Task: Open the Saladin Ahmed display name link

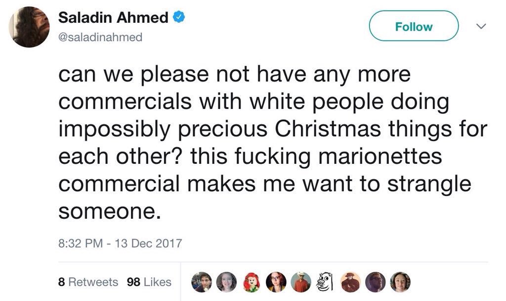Action: click(x=113, y=18)
